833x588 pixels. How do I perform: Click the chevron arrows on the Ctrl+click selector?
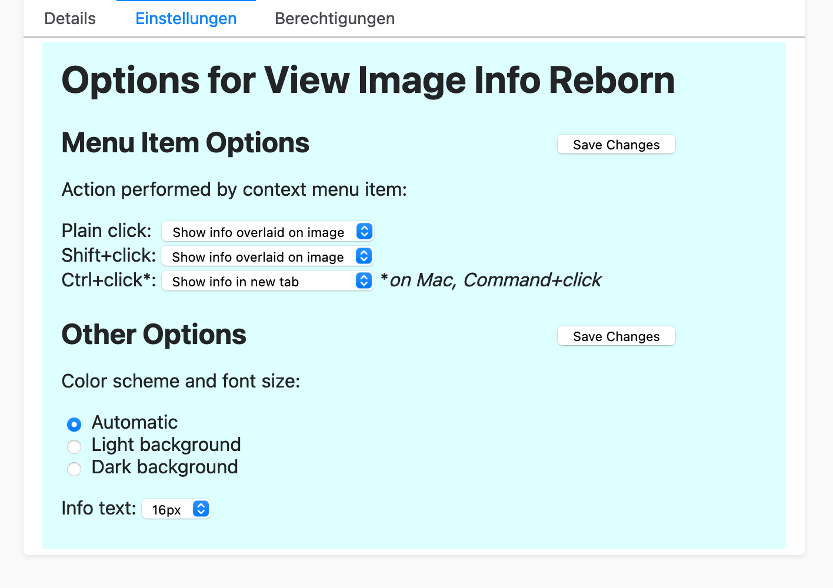(364, 281)
